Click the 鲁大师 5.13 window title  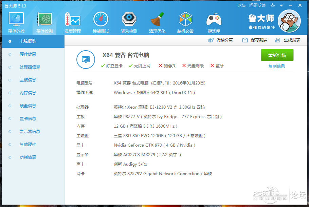click(x=15, y=6)
